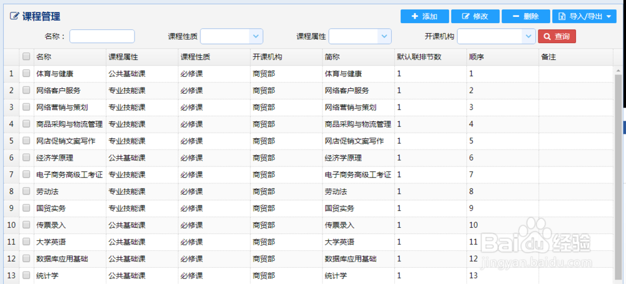The image size is (626, 284).
Task: Select the 体育与健康 name cell
Action: (70, 74)
